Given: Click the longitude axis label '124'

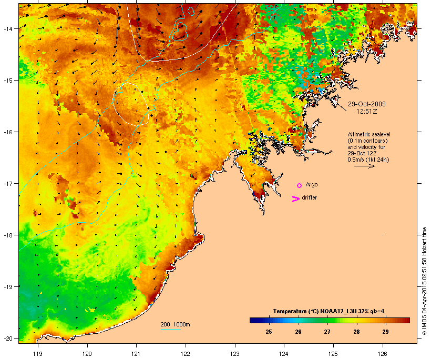Looking at the screenshot, I should [284, 354].
